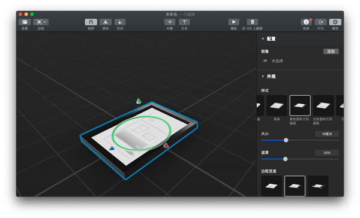This screenshot has width=360, height=218.
Task: Show the 行为 behaviors panel
Action: 320,22
